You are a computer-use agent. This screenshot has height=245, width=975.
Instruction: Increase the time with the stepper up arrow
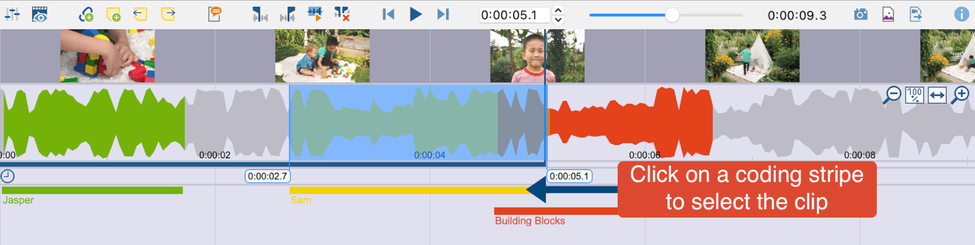coord(558,10)
